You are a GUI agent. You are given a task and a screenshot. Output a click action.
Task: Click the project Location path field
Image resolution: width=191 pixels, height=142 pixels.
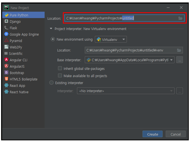124,18
